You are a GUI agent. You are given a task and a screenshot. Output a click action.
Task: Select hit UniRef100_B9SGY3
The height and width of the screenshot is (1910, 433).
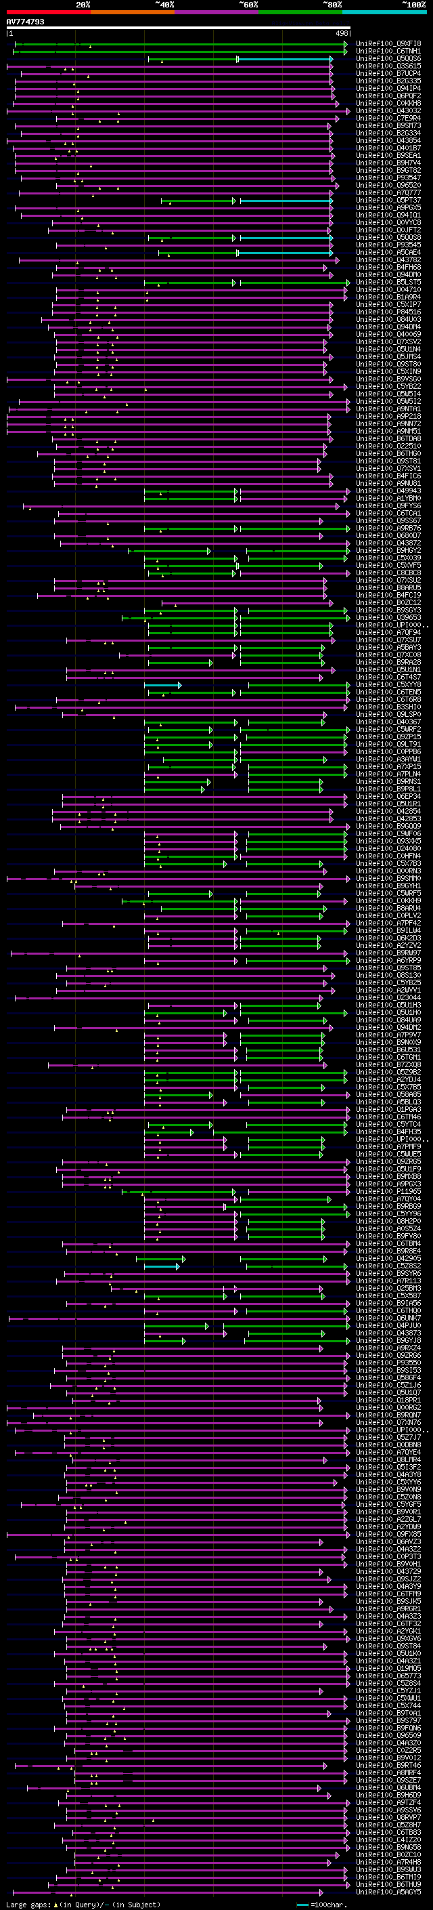click(x=388, y=610)
